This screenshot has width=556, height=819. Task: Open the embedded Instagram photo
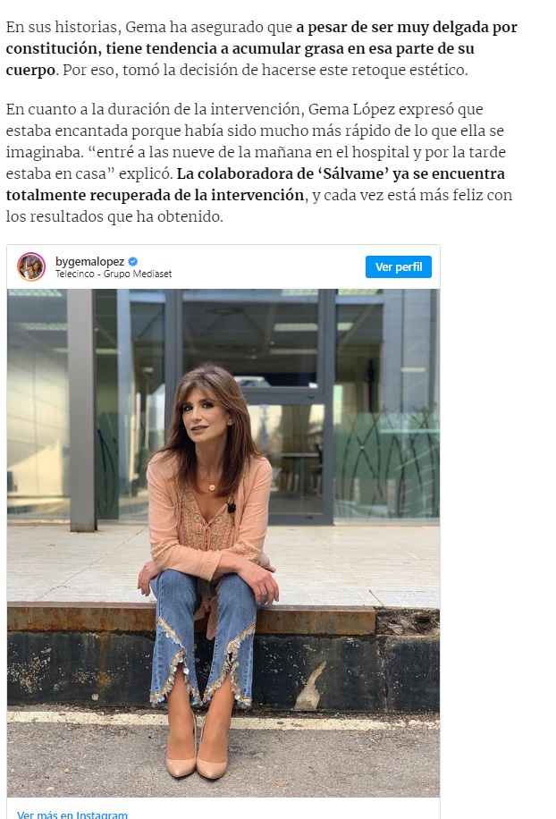(223, 536)
